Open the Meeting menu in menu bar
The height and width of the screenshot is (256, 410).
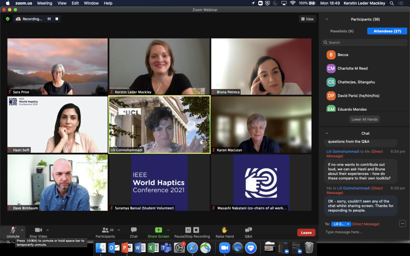tap(44, 3)
